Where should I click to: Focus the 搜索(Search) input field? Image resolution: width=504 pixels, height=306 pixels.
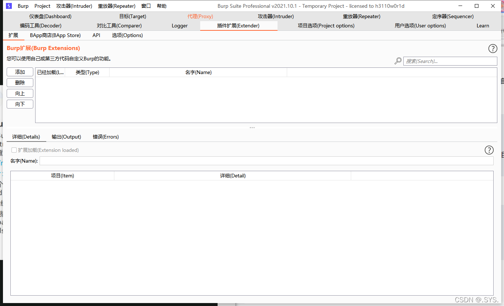pos(450,61)
